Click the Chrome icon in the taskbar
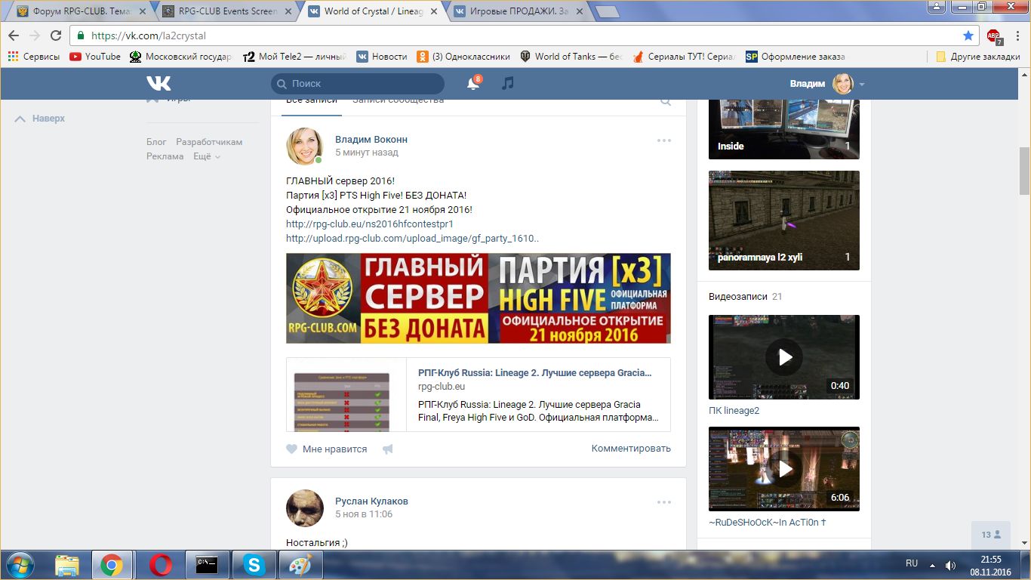1031x580 pixels. (x=112, y=565)
